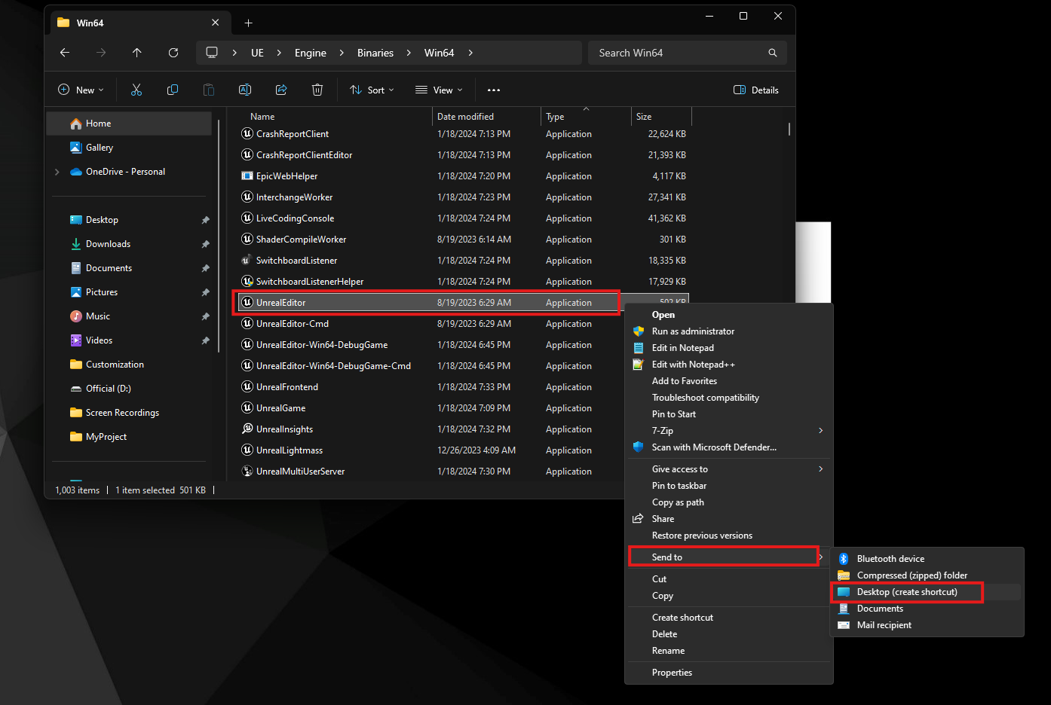This screenshot has width=1051, height=705.
Task: Open the New item dropdown
Action: click(81, 90)
